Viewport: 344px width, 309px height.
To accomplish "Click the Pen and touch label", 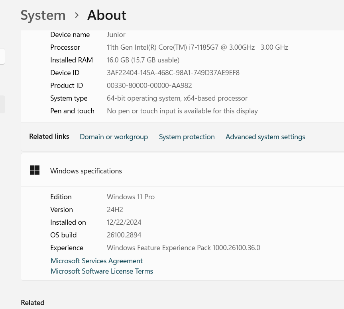I will tap(73, 111).
